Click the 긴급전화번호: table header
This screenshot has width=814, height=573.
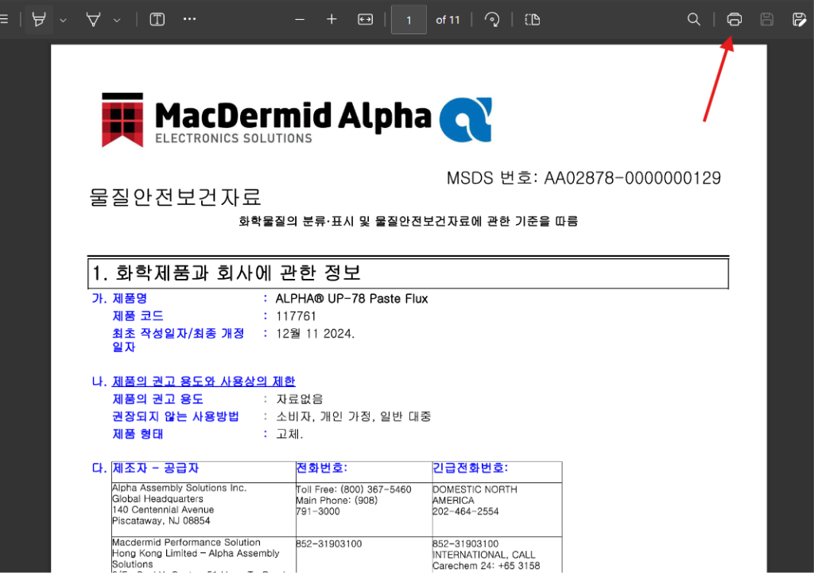(470, 468)
